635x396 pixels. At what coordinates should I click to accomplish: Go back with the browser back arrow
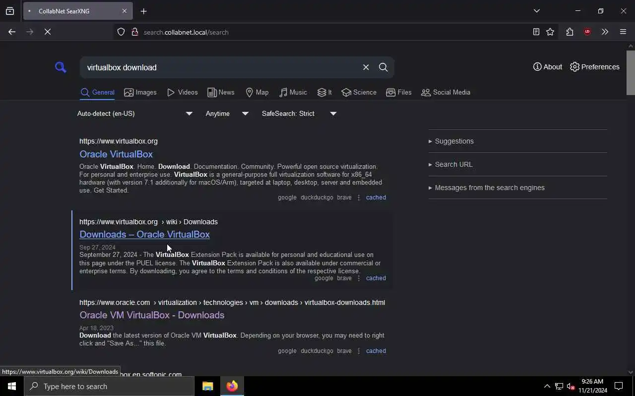12,32
